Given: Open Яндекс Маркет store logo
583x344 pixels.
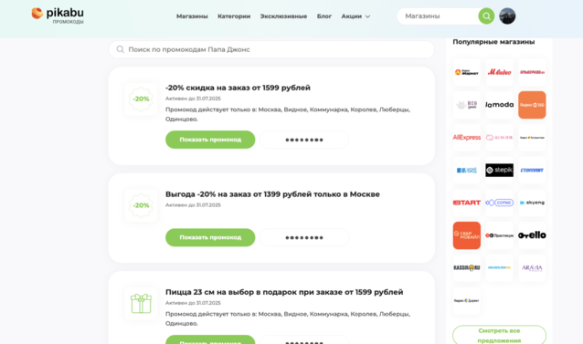Looking at the screenshot, I should tap(467, 72).
